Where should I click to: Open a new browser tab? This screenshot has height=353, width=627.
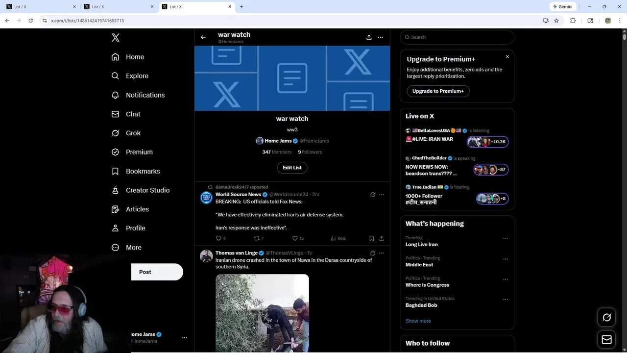click(x=241, y=7)
